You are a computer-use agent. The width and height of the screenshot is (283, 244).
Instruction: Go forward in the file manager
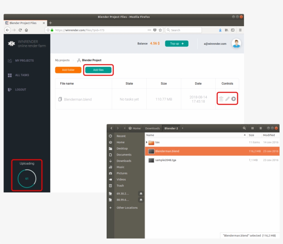[x=118, y=128]
